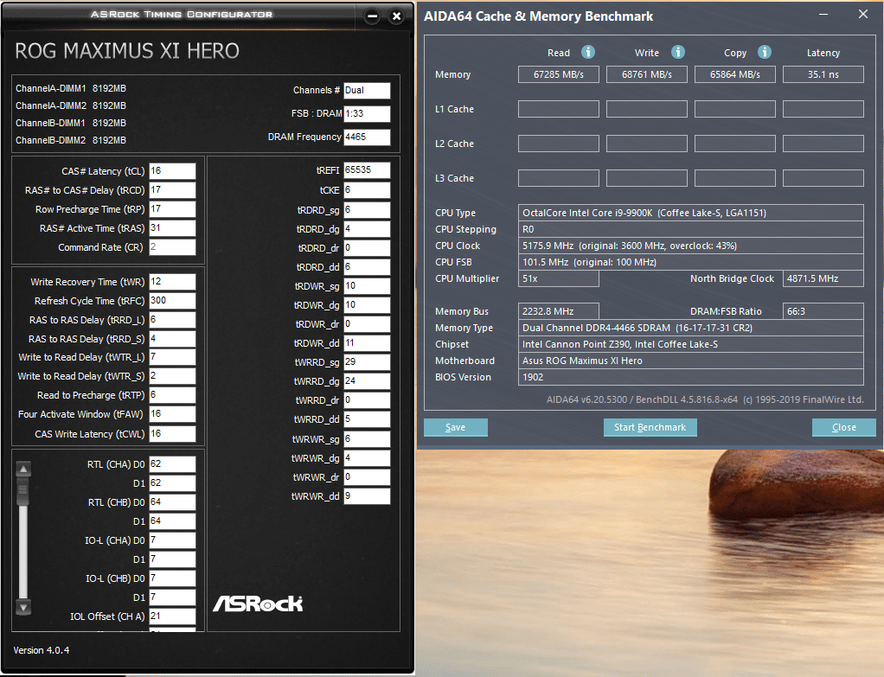Click the Read to Precharge (tRTP) field
The height and width of the screenshot is (677, 884).
(x=172, y=394)
